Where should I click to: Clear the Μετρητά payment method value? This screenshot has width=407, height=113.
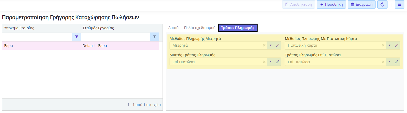[x=264, y=45]
